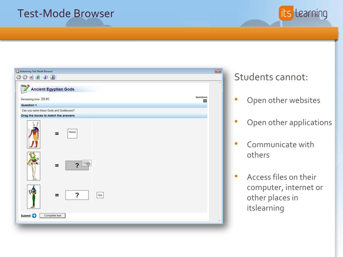Refresh the page using green reload icon

38,77
